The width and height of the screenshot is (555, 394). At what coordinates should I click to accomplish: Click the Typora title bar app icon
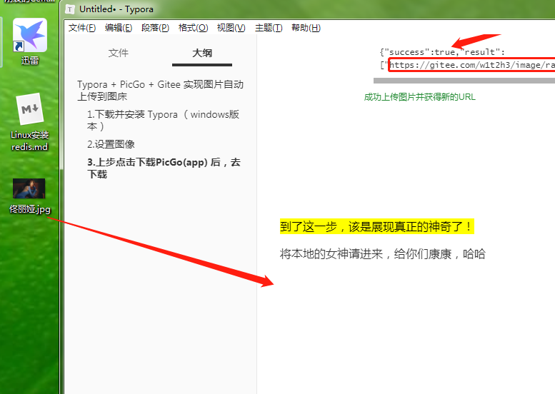pyautogui.click(x=70, y=9)
